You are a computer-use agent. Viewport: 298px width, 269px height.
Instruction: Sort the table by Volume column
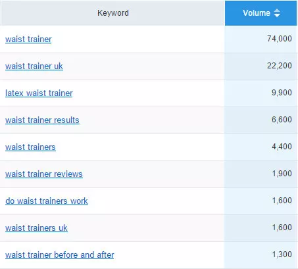[x=261, y=13]
